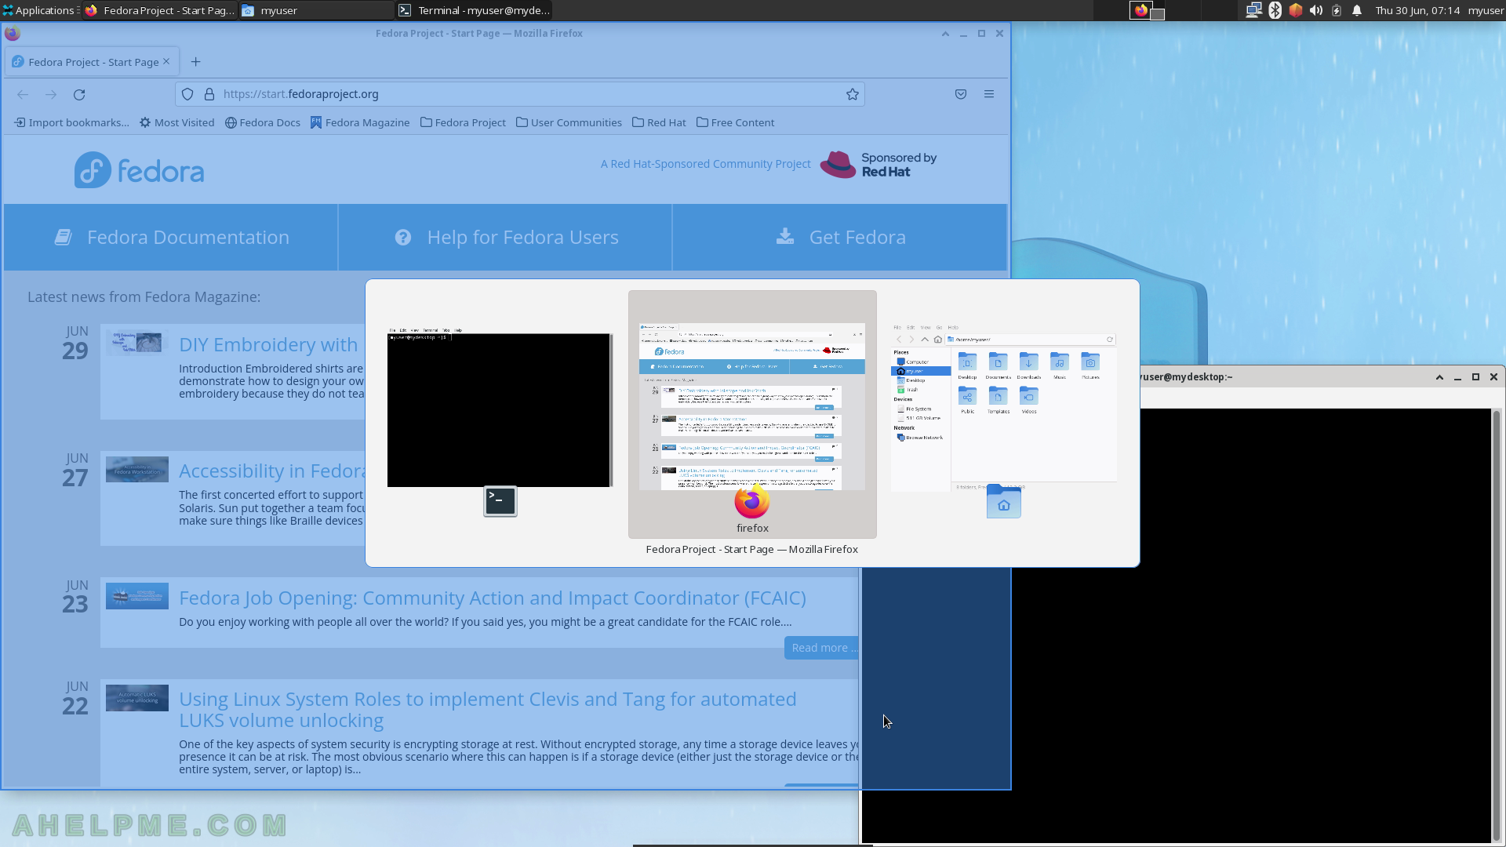The image size is (1506, 847).
Task: Click the home folder icon in the switcher
Action: click(x=1004, y=502)
